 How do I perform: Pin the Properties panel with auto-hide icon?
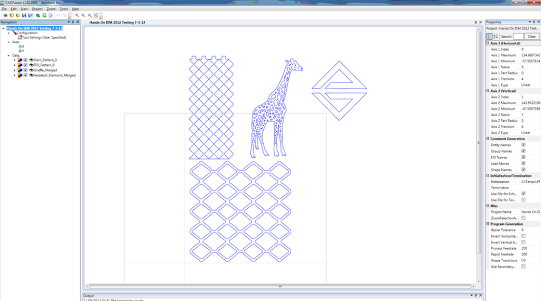click(x=534, y=22)
